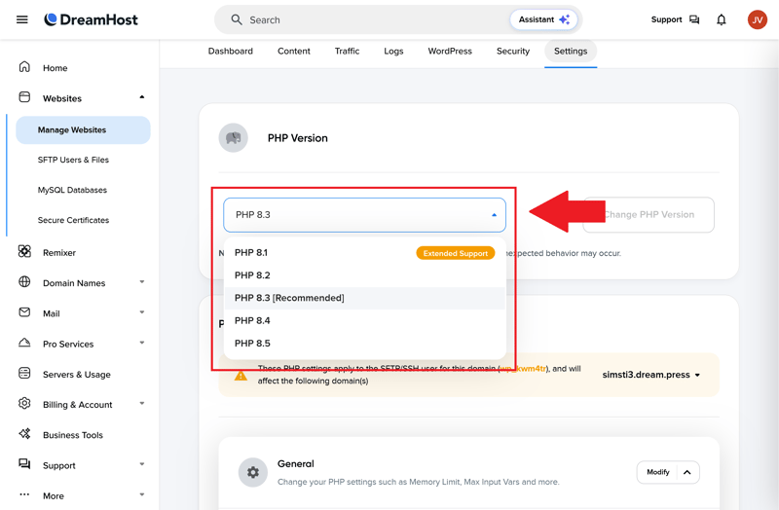The image size is (779, 510).
Task: Click the Domain Names globe icon
Action: (24, 282)
